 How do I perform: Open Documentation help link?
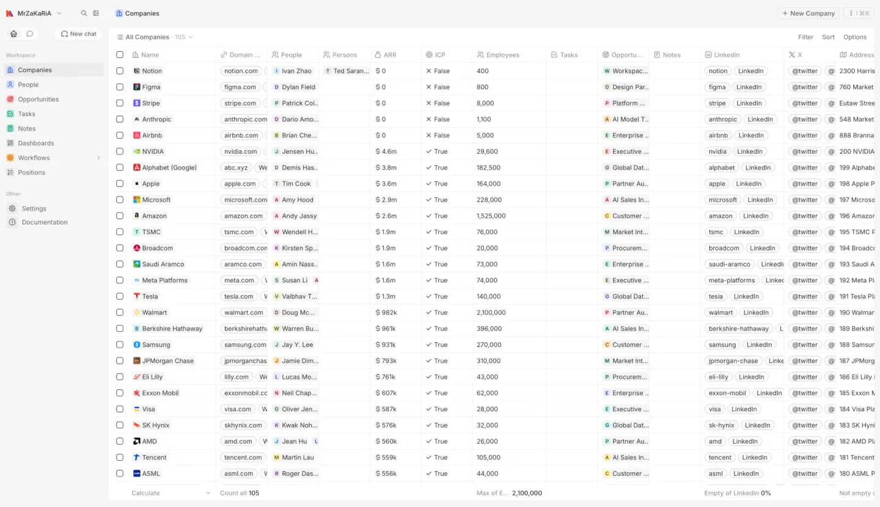45,223
